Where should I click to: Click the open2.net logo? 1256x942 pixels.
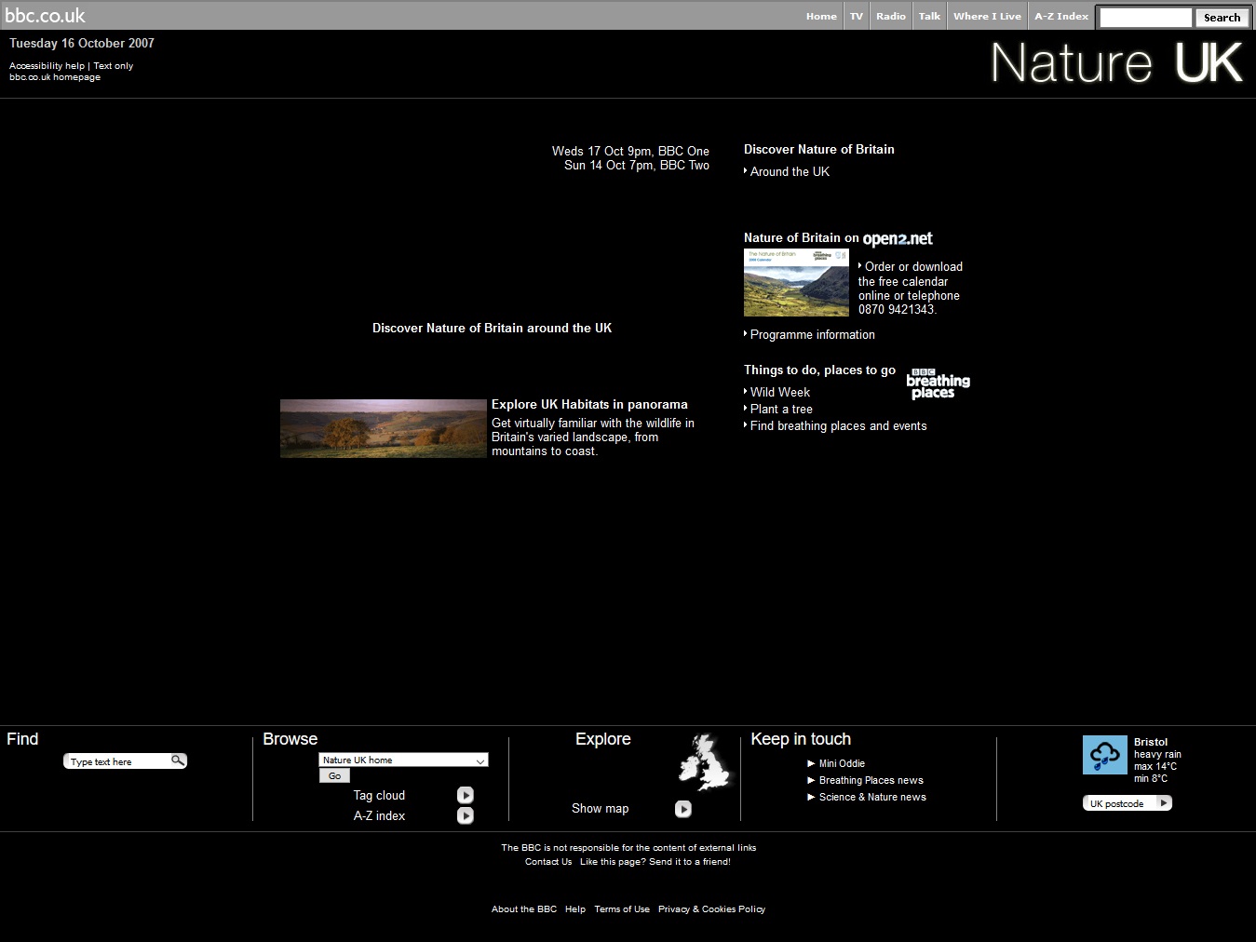coord(898,238)
